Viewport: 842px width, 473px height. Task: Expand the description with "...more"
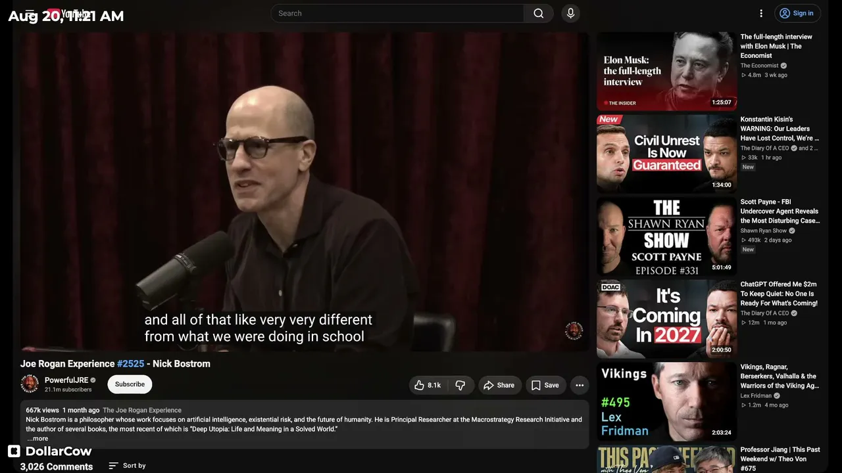tap(37, 439)
